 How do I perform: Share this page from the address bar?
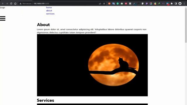point(100,3)
